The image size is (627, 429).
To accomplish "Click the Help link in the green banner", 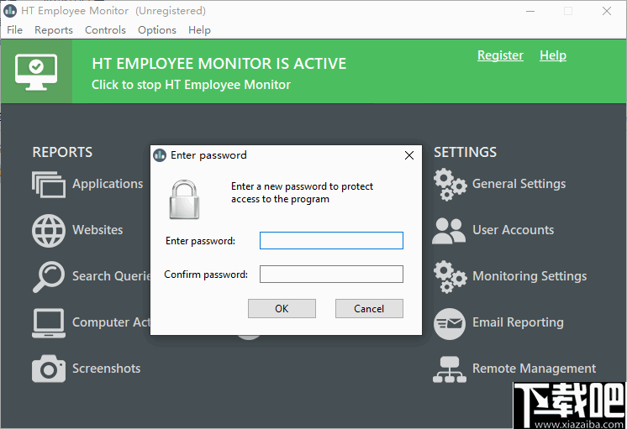I will point(553,55).
